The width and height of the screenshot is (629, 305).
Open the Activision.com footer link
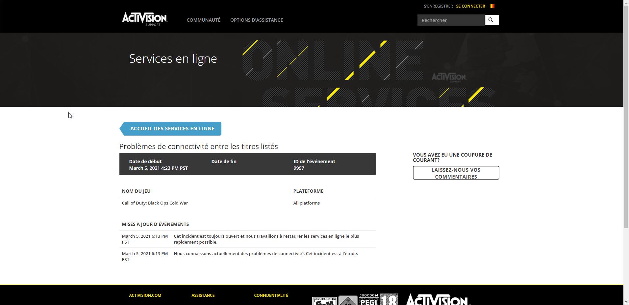point(145,295)
